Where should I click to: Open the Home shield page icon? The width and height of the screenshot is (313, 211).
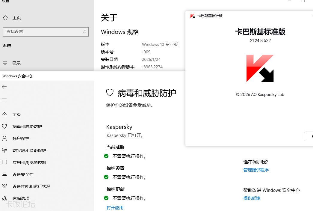(4, 114)
